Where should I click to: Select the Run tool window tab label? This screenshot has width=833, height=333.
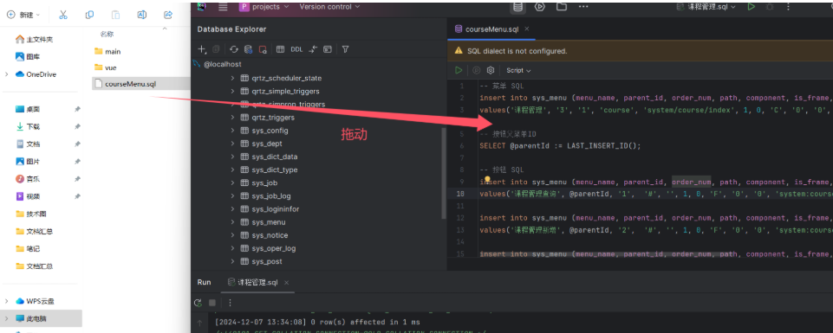[x=204, y=282]
